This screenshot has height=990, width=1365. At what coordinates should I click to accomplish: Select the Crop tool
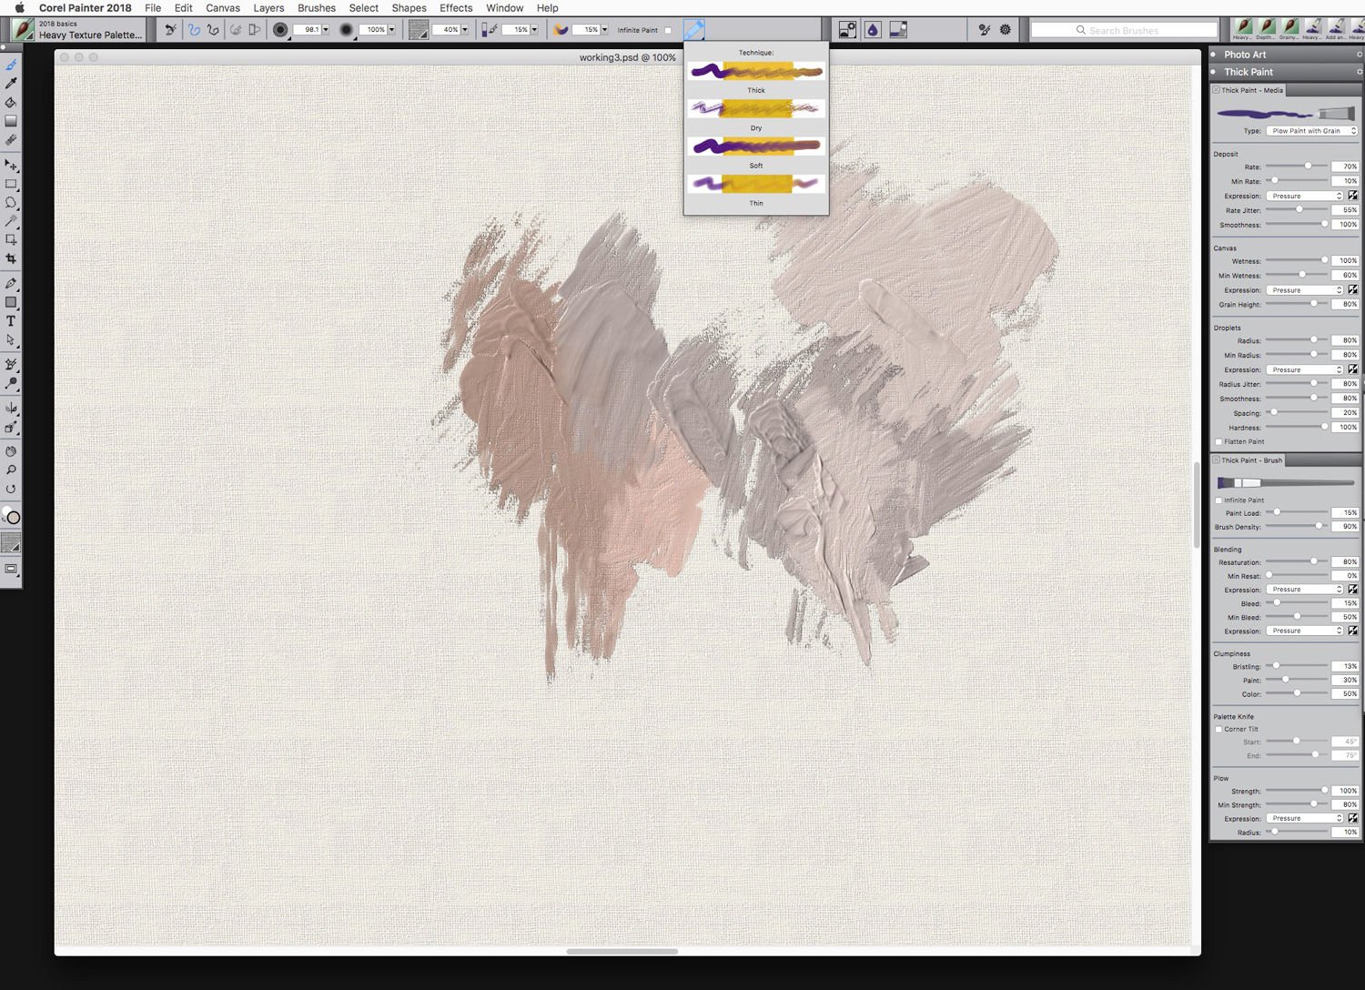click(11, 258)
